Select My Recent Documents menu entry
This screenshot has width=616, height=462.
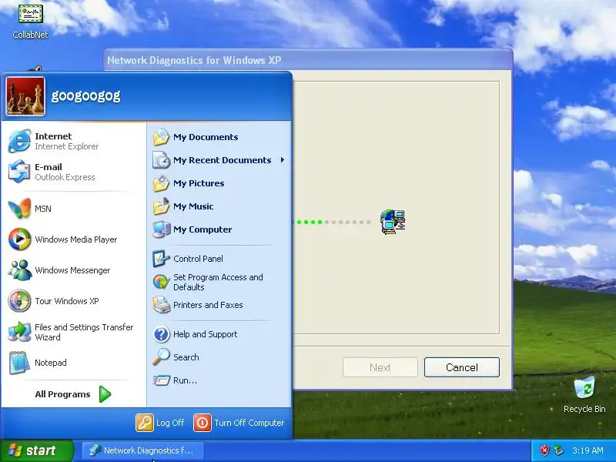click(219, 160)
